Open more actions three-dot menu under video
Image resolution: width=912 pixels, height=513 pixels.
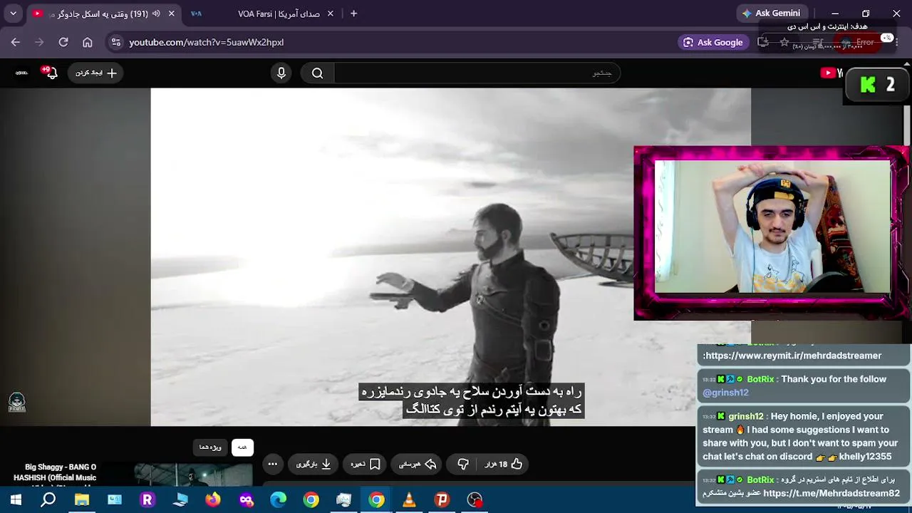[x=272, y=464]
